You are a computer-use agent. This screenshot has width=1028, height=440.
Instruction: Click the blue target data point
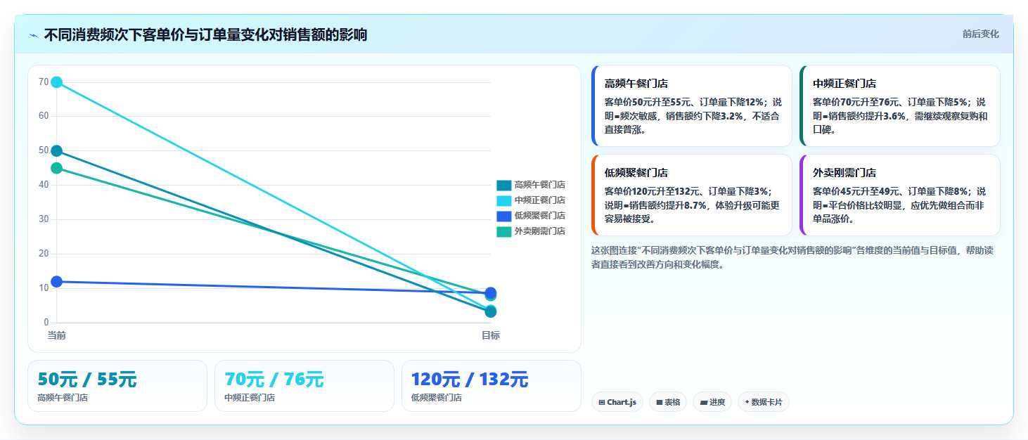pos(491,292)
